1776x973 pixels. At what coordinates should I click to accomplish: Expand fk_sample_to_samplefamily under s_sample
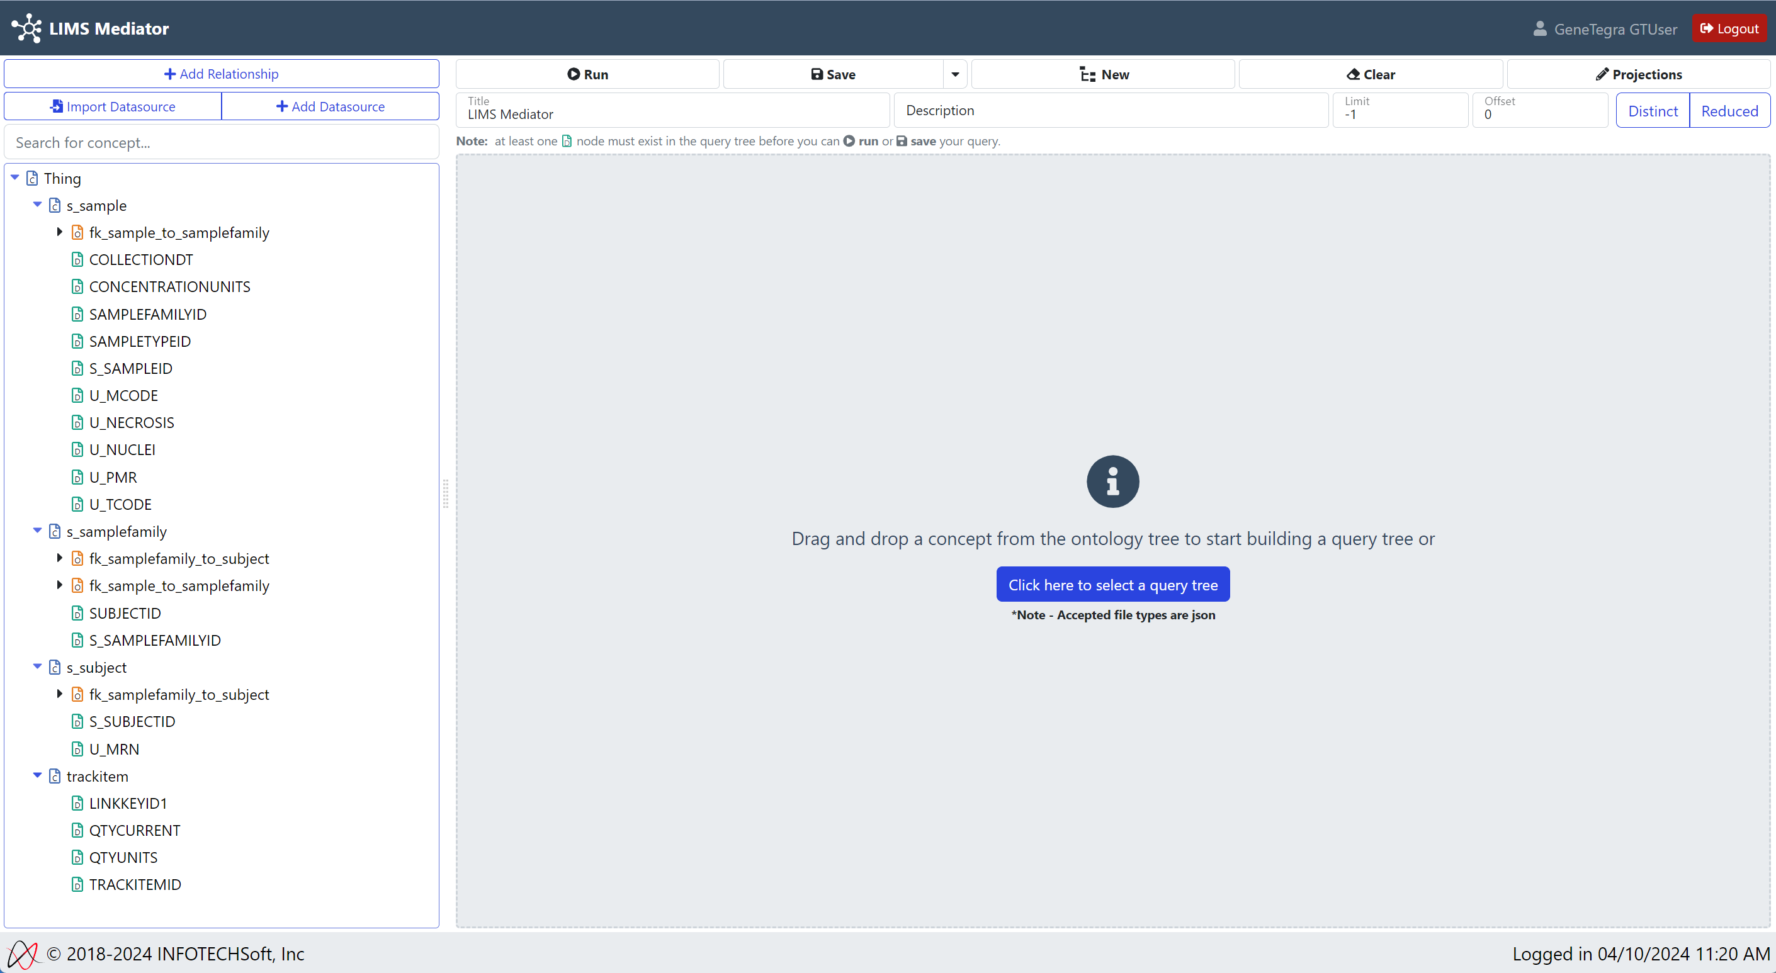click(60, 232)
